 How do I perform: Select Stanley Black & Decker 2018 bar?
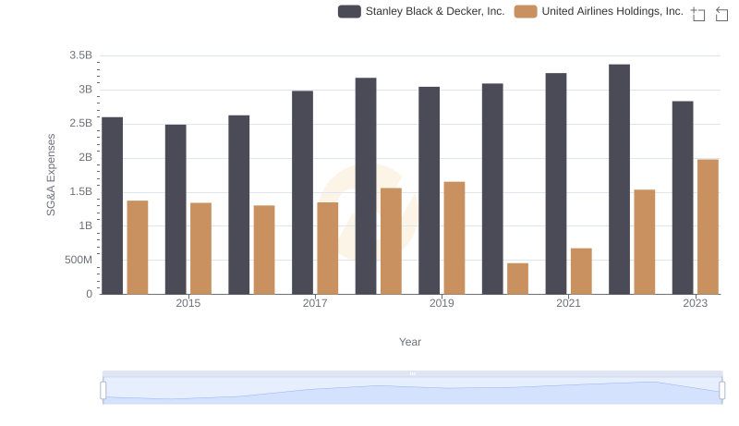[366, 186]
